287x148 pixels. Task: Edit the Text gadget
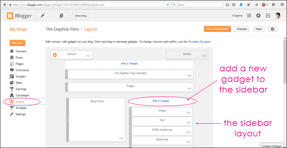coord(188,123)
